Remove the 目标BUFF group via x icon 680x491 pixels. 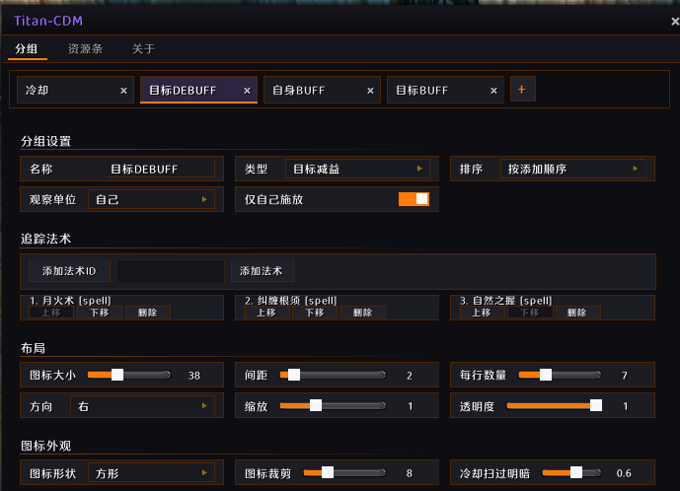pyautogui.click(x=493, y=91)
